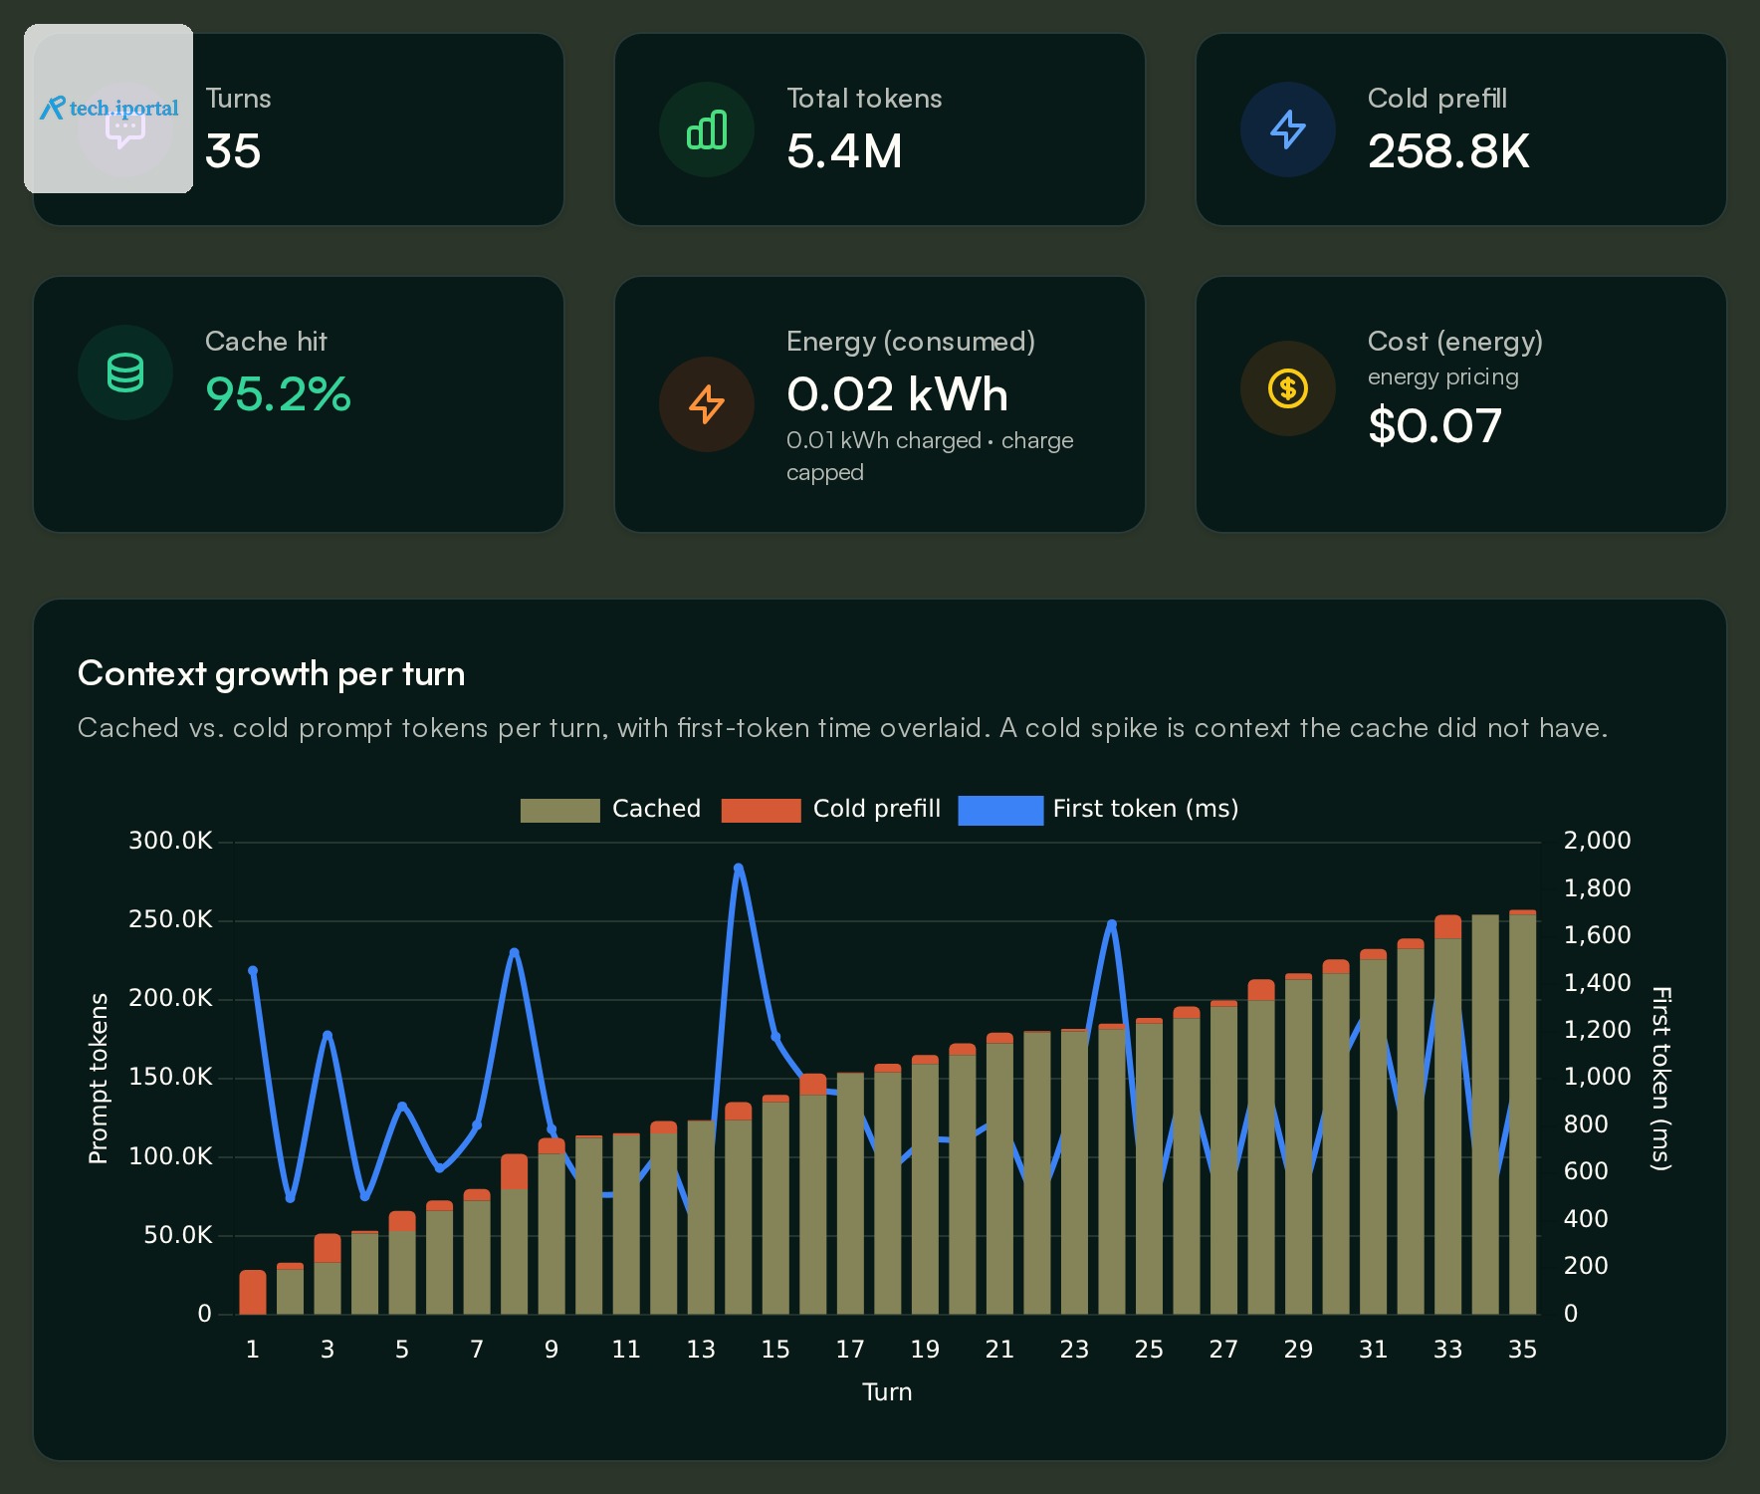Click the chart description about cold spikes
Screen dimensions: 1760x1494
842,728
